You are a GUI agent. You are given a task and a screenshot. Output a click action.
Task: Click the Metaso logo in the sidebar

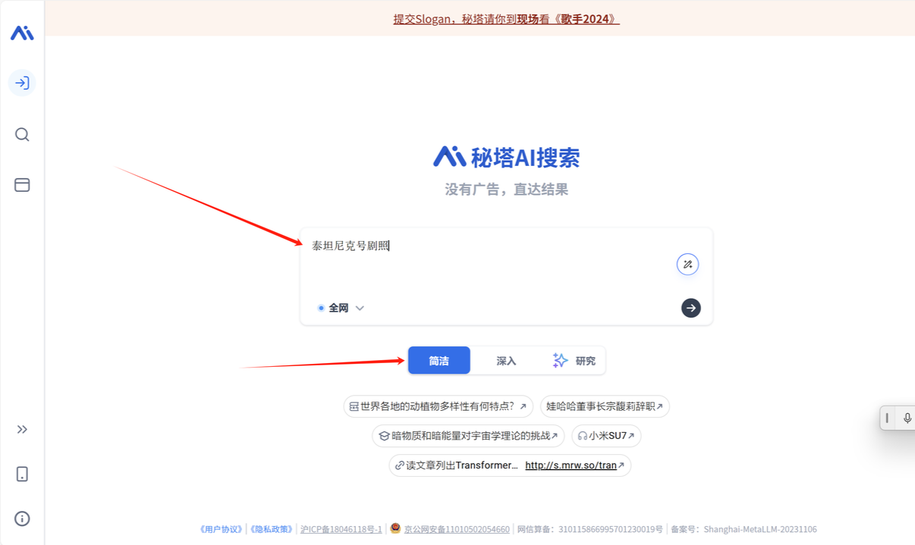click(x=22, y=33)
